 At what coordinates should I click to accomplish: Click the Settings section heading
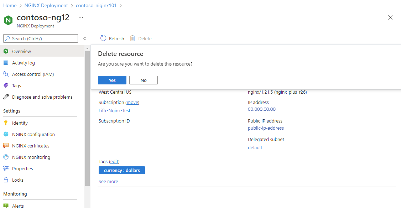[12, 111]
